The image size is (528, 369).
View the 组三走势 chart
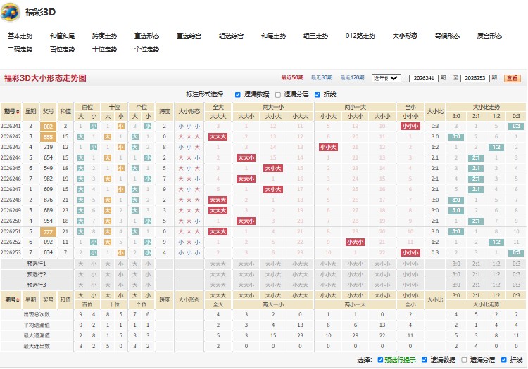pos(316,36)
